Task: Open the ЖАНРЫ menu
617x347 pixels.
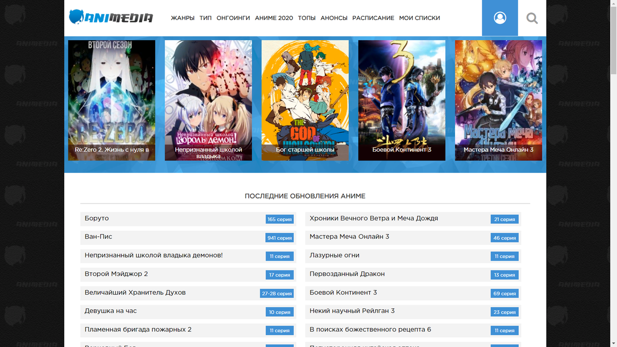Action: pyautogui.click(x=182, y=17)
